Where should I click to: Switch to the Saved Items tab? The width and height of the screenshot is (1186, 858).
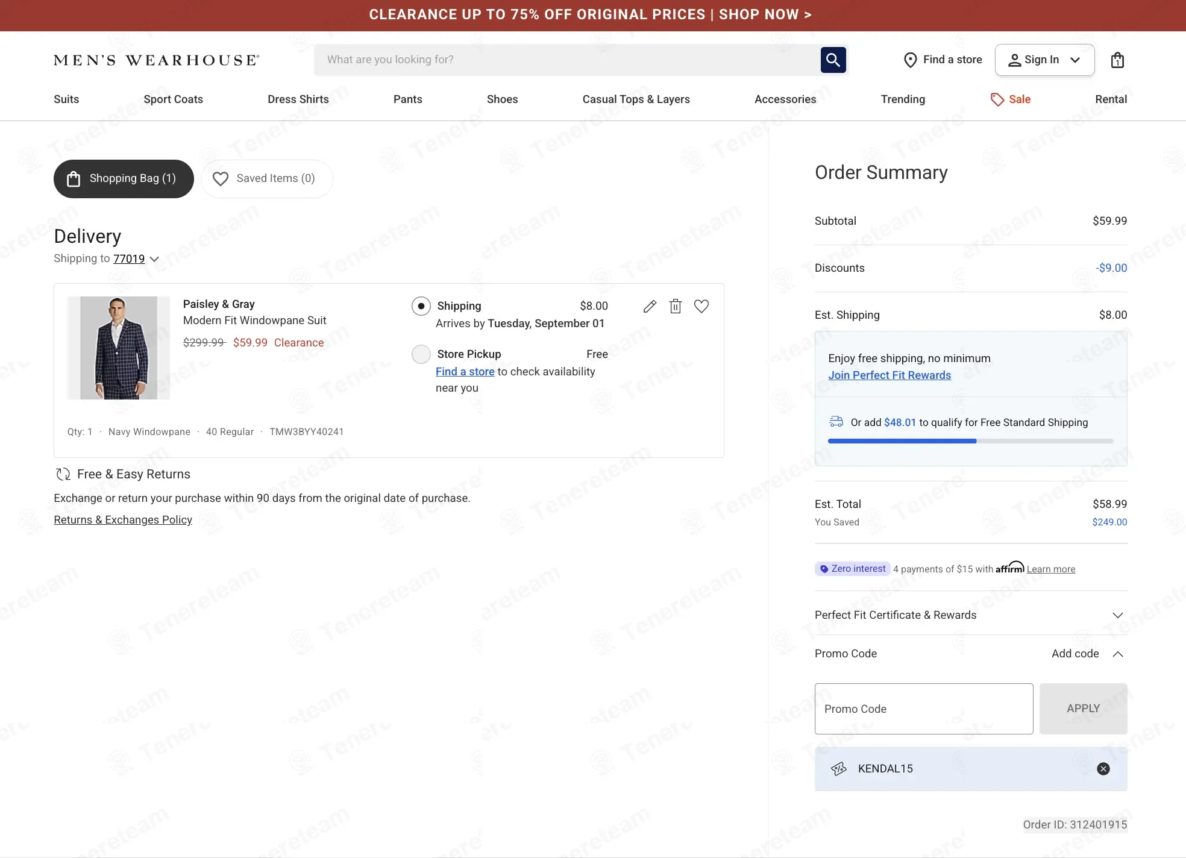[x=267, y=178]
